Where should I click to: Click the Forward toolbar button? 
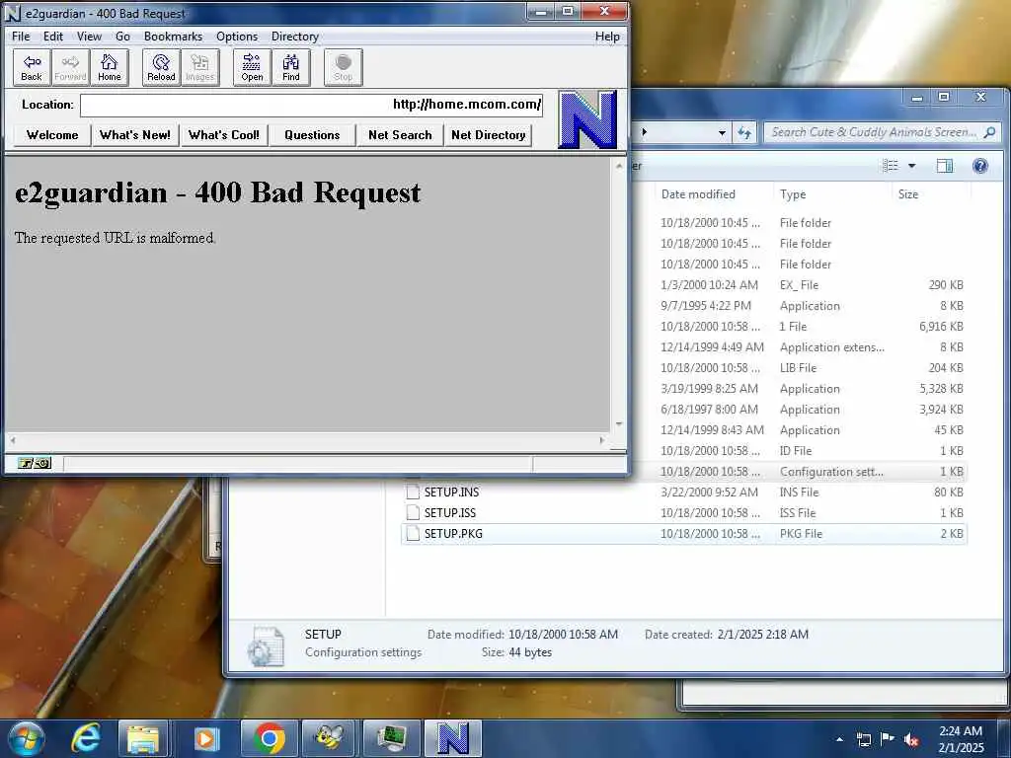click(x=70, y=68)
